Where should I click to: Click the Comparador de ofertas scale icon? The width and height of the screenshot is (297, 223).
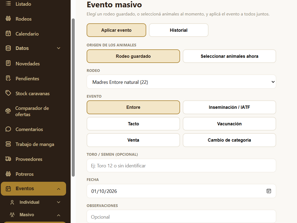point(8,111)
